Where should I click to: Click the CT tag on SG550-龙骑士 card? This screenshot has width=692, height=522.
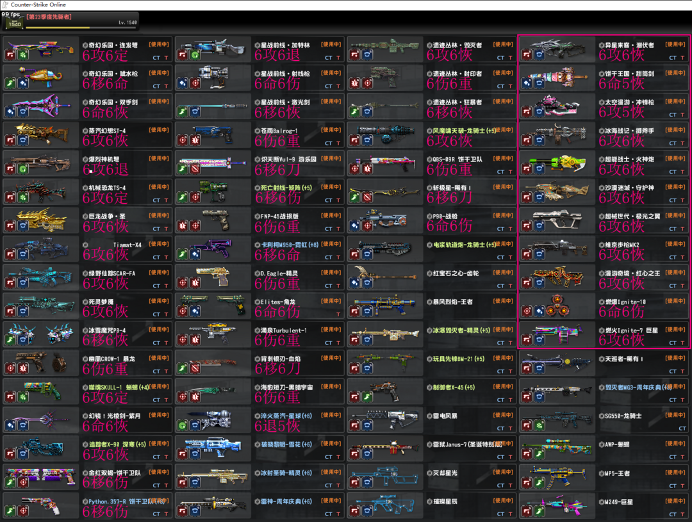point(682,428)
